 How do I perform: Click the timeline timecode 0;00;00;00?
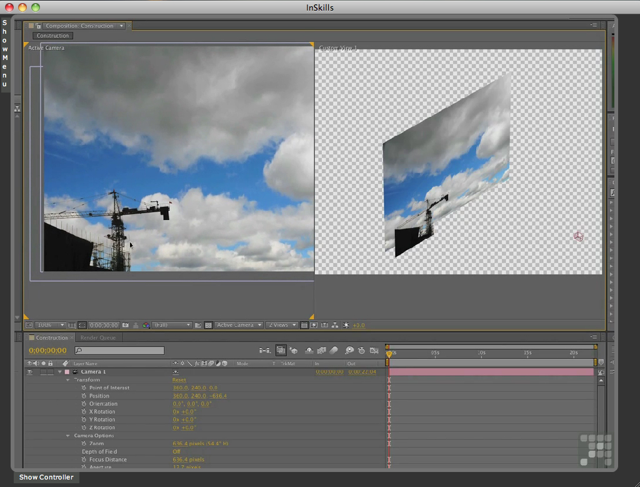point(47,350)
